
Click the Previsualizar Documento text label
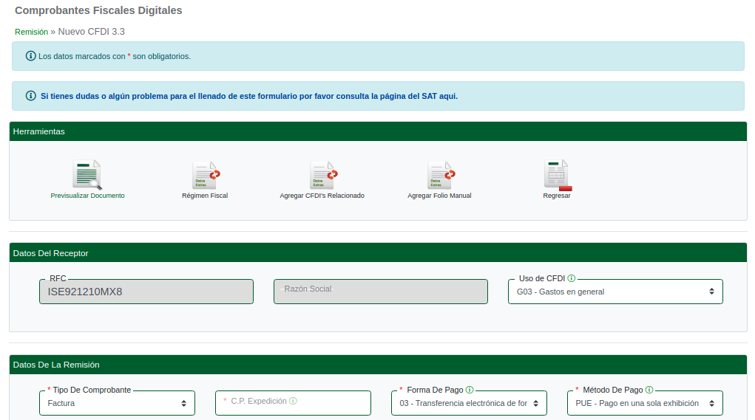click(x=87, y=196)
